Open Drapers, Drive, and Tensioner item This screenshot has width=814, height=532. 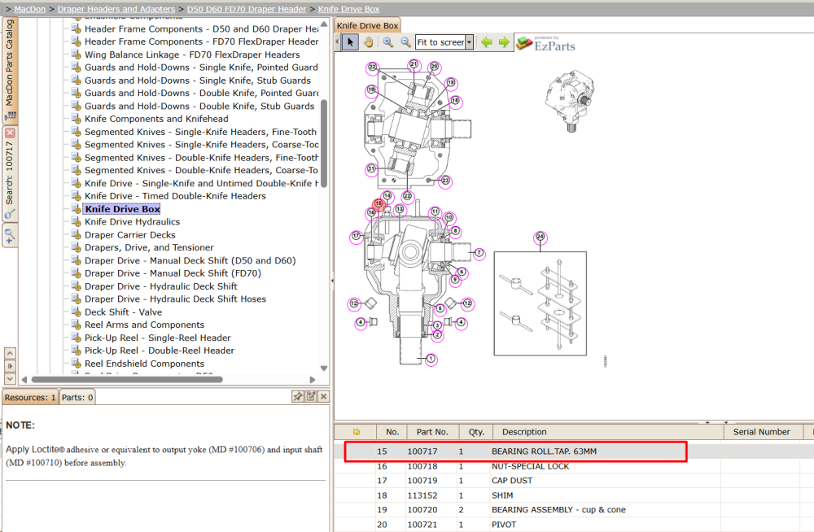149,247
